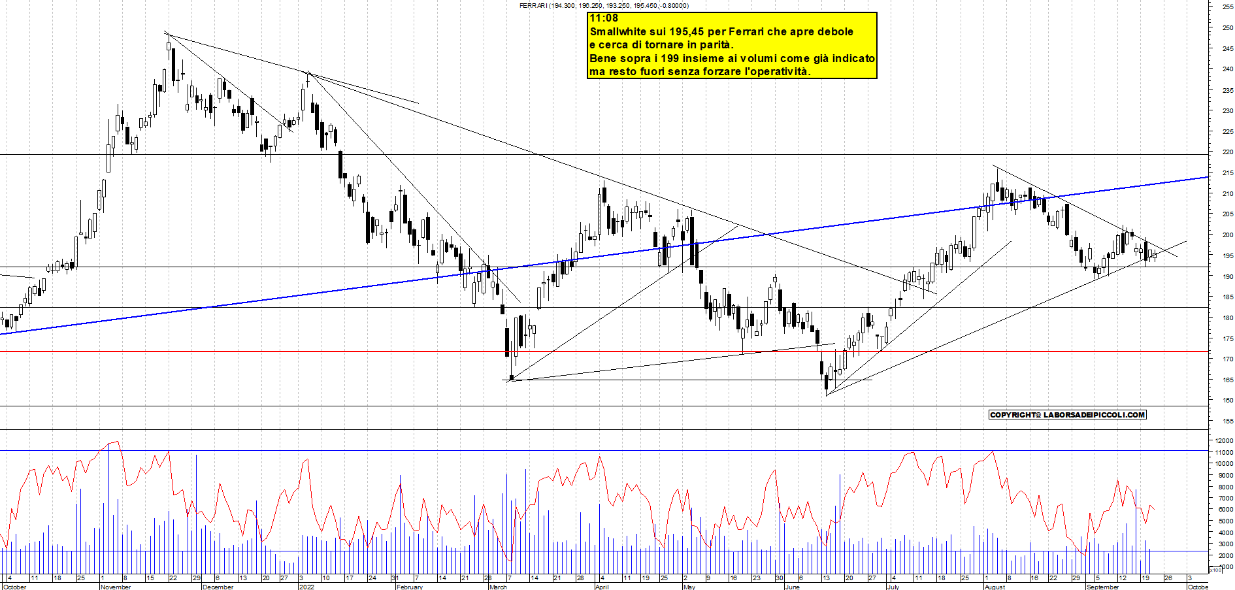Image resolution: width=1235 pixels, height=590 pixels.
Task: Click the 200 price axis label
Action: click(x=1228, y=235)
